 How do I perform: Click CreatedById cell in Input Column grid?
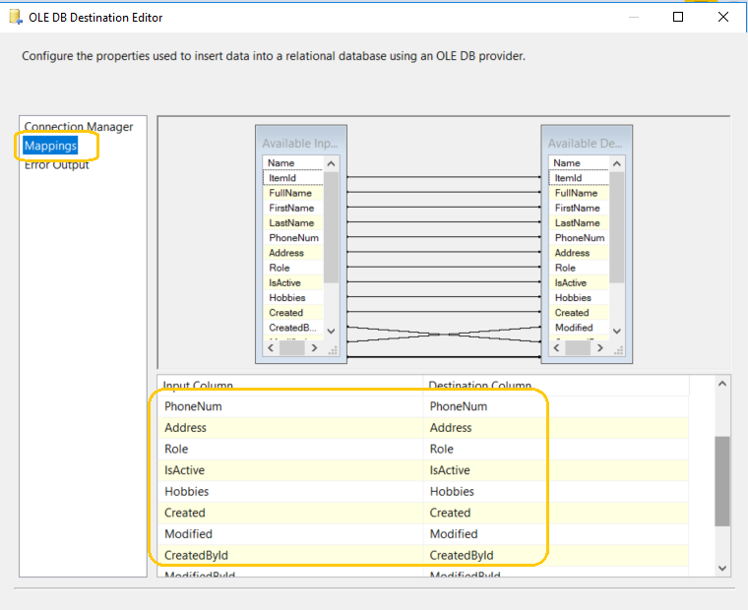point(290,555)
